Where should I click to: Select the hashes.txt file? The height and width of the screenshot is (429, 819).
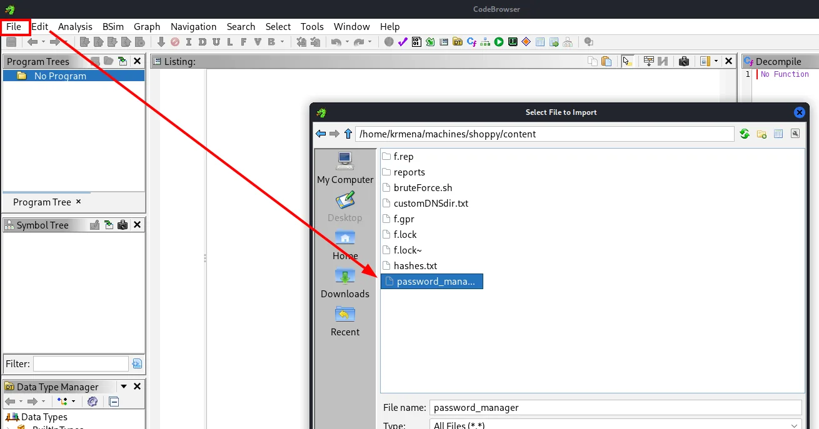[409, 266]
